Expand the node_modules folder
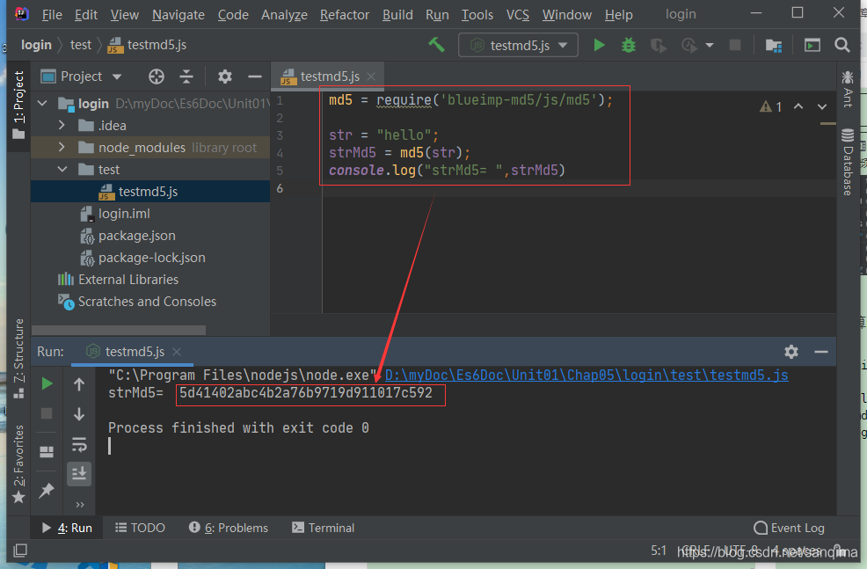Image resolution: width=867 pixels, height=569 pixels. click(62, 148)
